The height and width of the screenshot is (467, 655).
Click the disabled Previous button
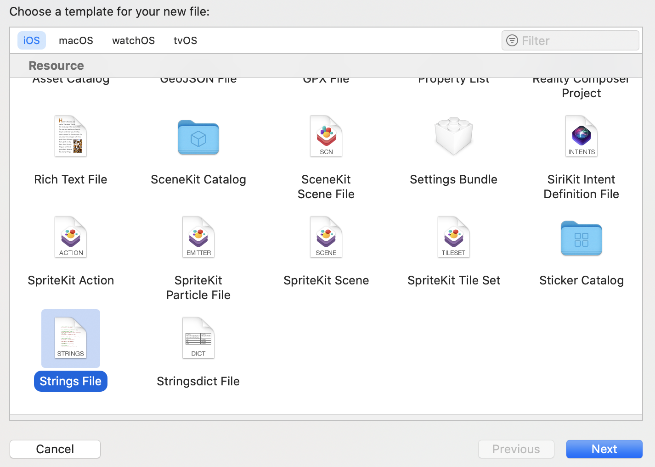pos(516,449)
